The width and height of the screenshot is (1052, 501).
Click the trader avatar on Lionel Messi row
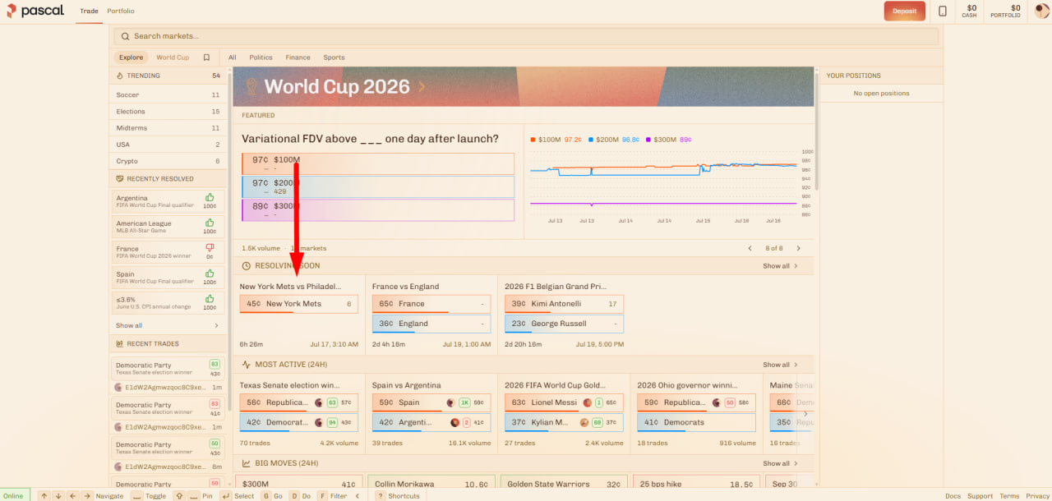(x=587, y=402)
